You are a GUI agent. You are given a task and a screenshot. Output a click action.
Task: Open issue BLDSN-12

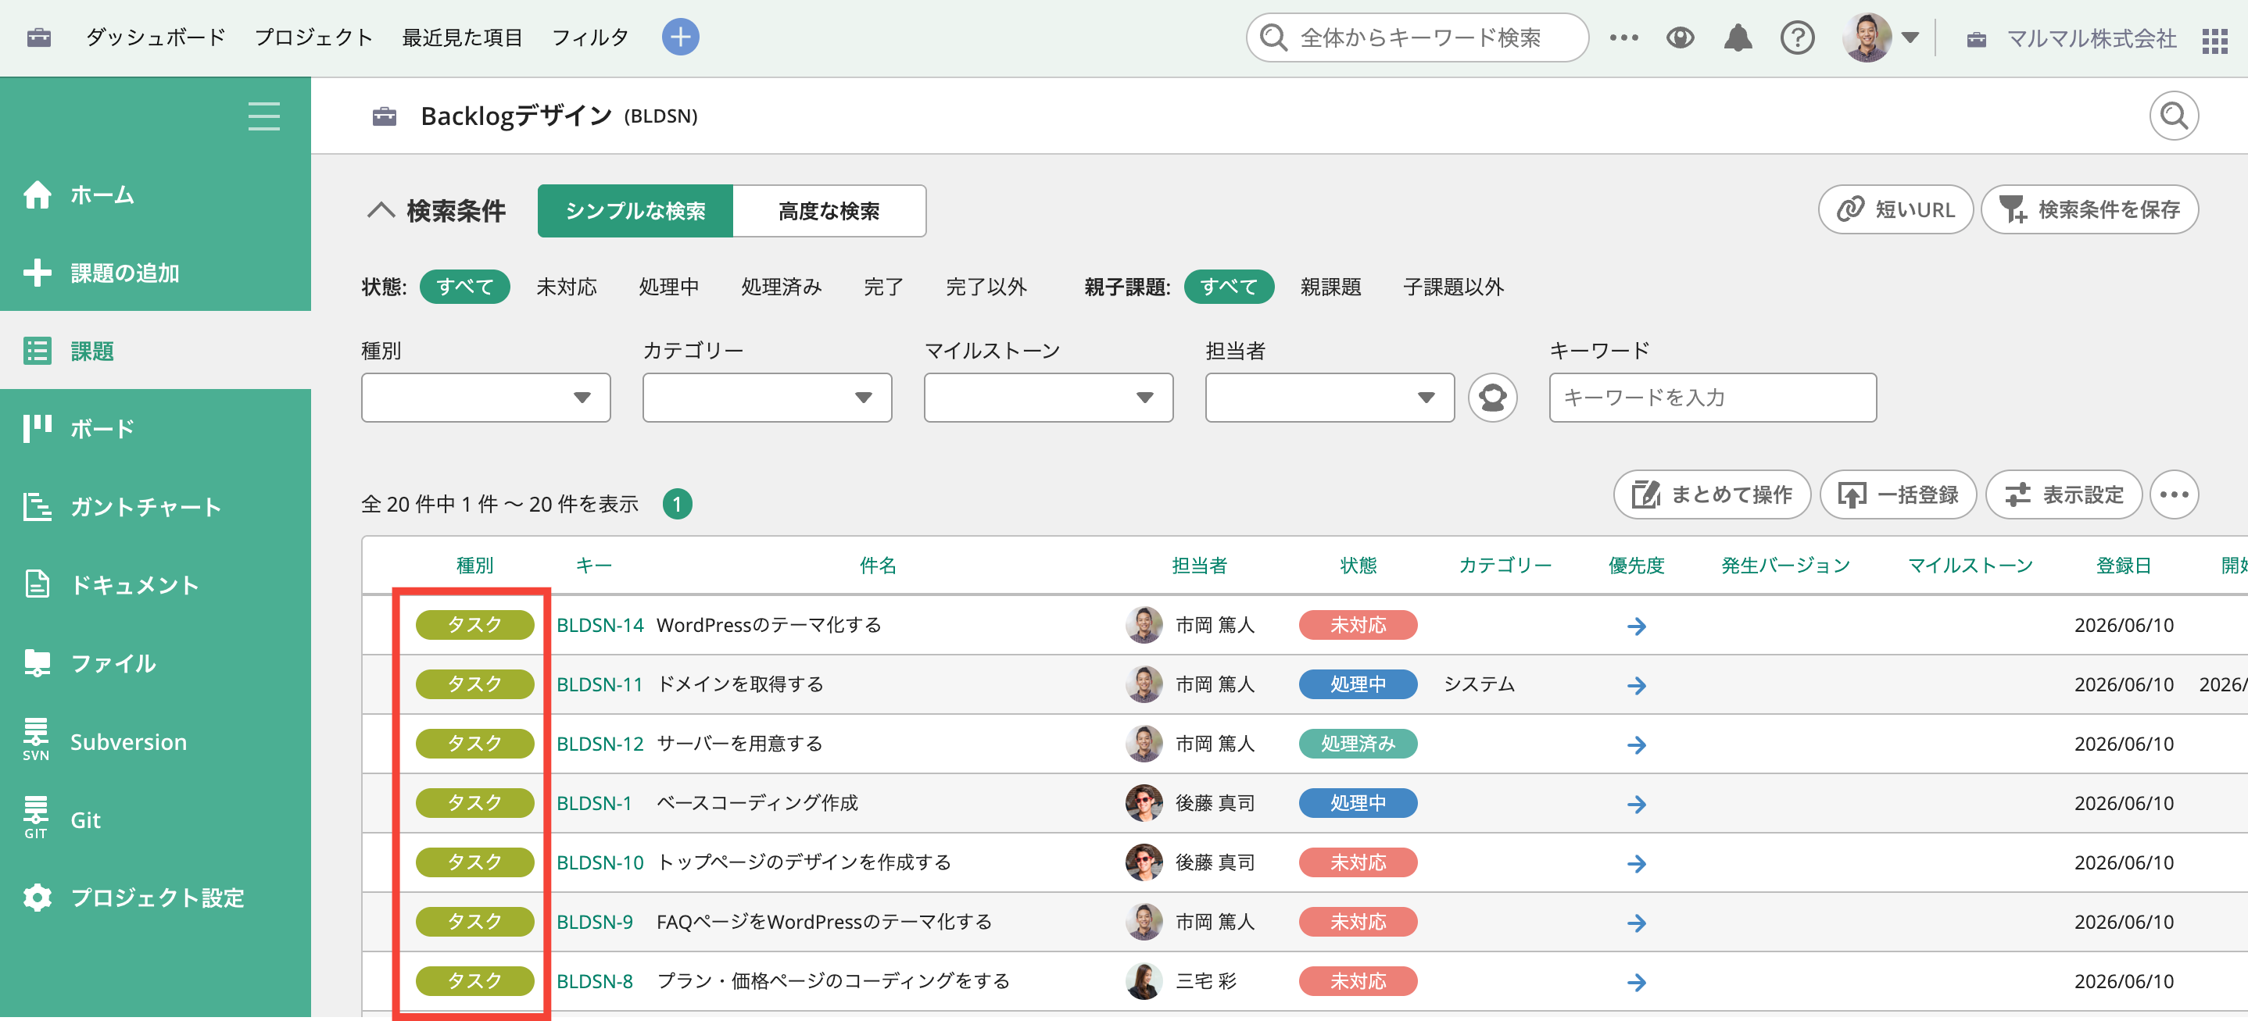tap(600, 744)
